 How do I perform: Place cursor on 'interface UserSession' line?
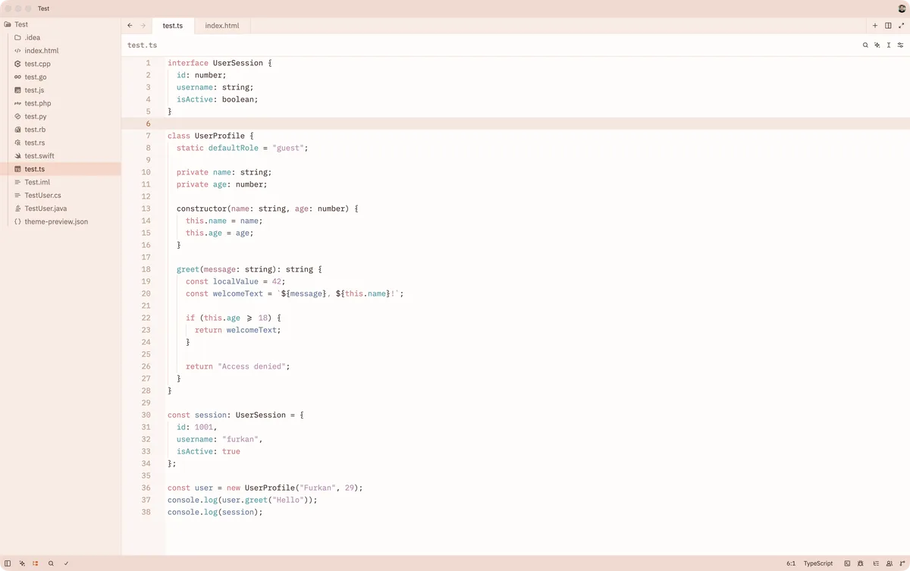click(219, 63)
